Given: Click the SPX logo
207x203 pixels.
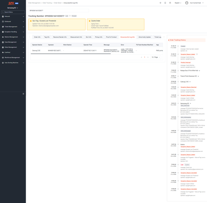Looking at the screenshot, I should pyautogui.click(x=11, y=3).
